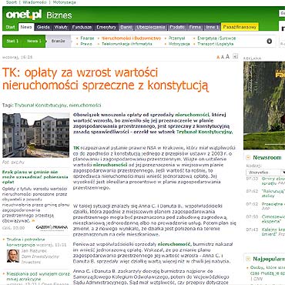Open Energetyka i Surowce branch link
This screenshot has height=285, width=285.
[x=216, y=39]
